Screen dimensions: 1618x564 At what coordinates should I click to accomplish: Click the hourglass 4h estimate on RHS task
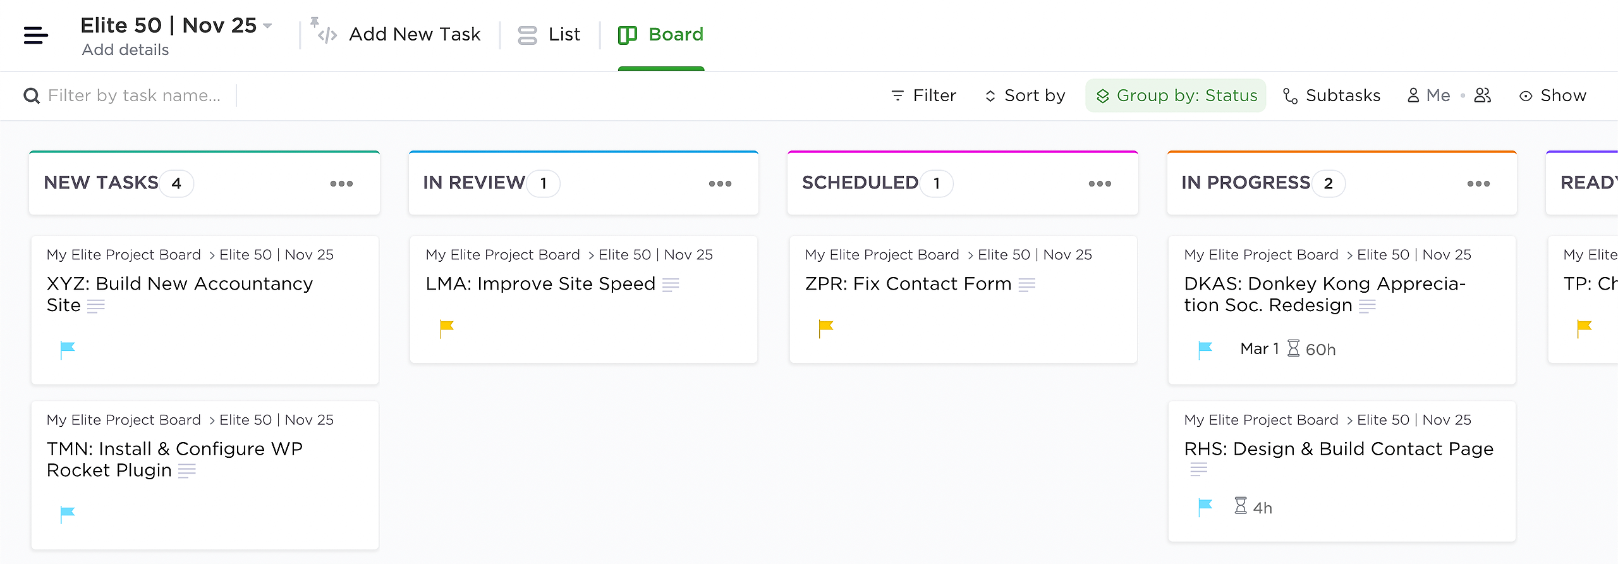[1253, 507]
